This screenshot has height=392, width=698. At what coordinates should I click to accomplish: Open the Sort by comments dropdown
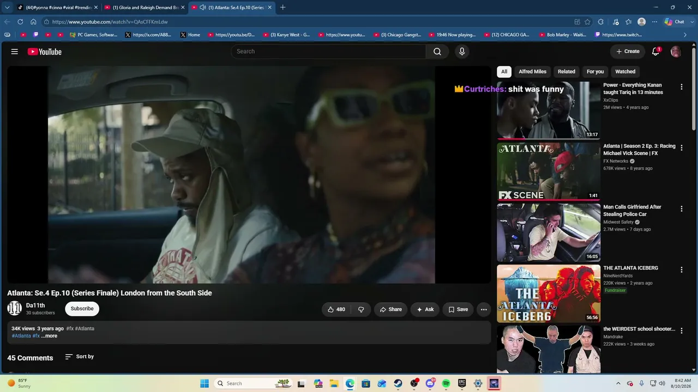[80, 357]
